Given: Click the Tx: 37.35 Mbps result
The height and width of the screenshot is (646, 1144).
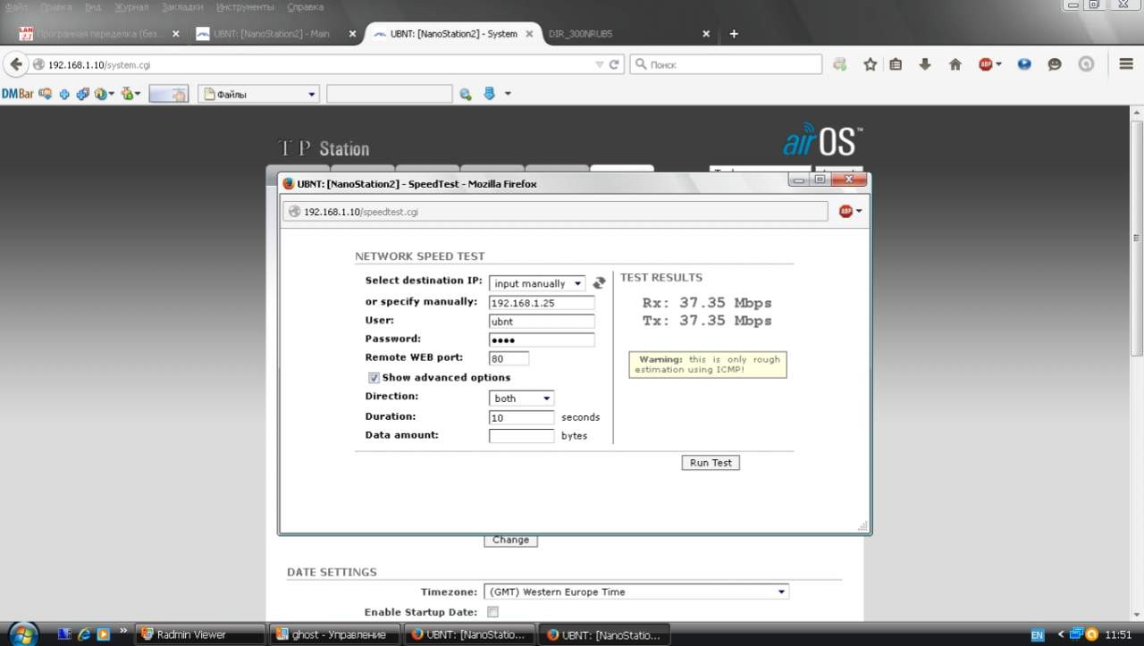Looking at the screenshot, I should coord(707,321).
